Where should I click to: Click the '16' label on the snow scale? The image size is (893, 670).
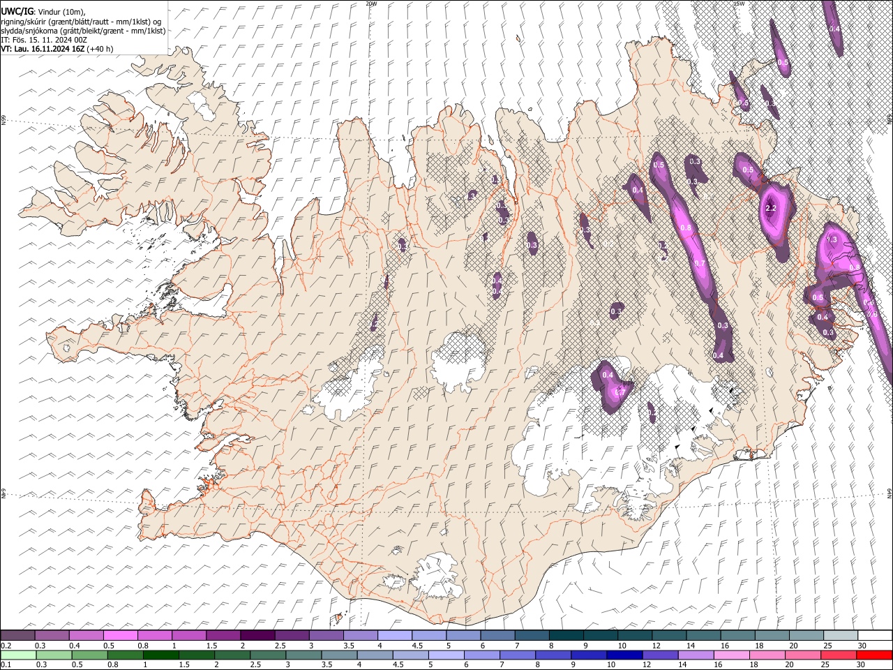(x=725, y=646)
